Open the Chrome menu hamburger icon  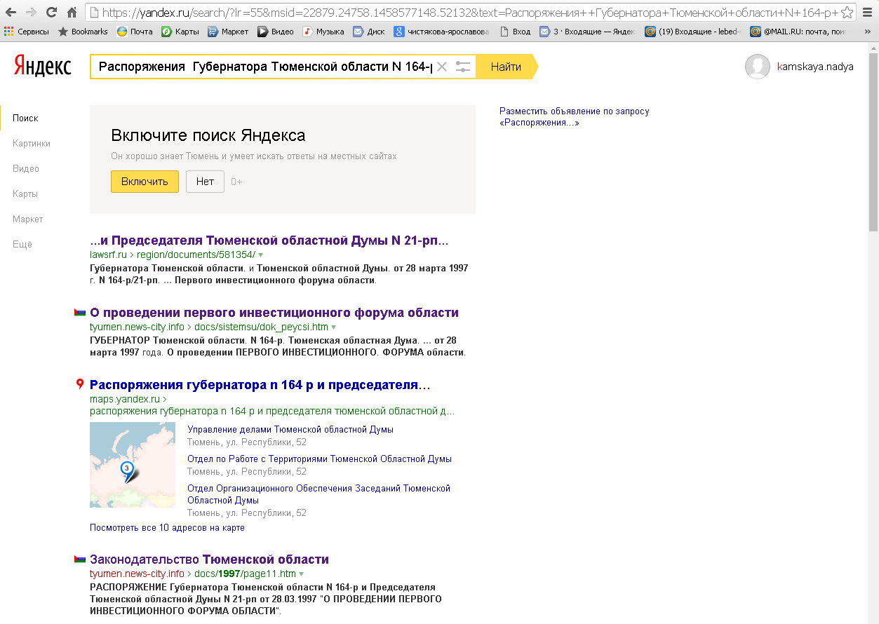pyautogui.click(x=867, y=12)
